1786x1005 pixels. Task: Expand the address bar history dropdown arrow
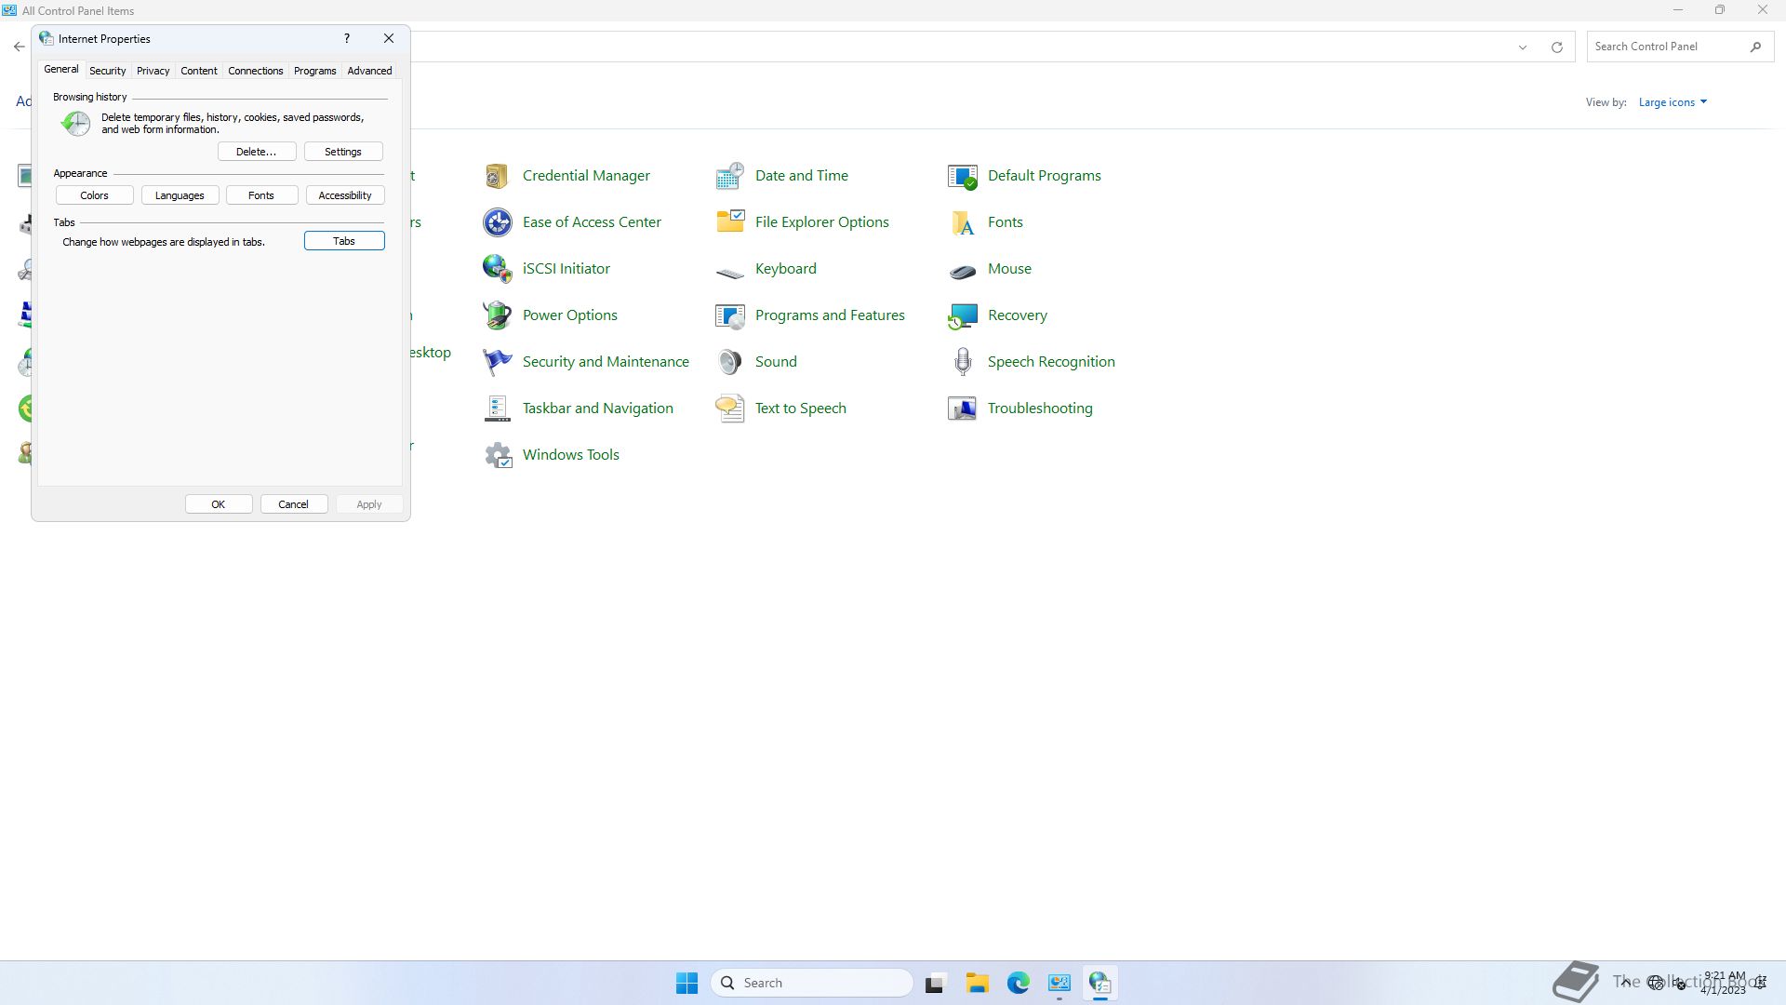(x=1523, y=47)
